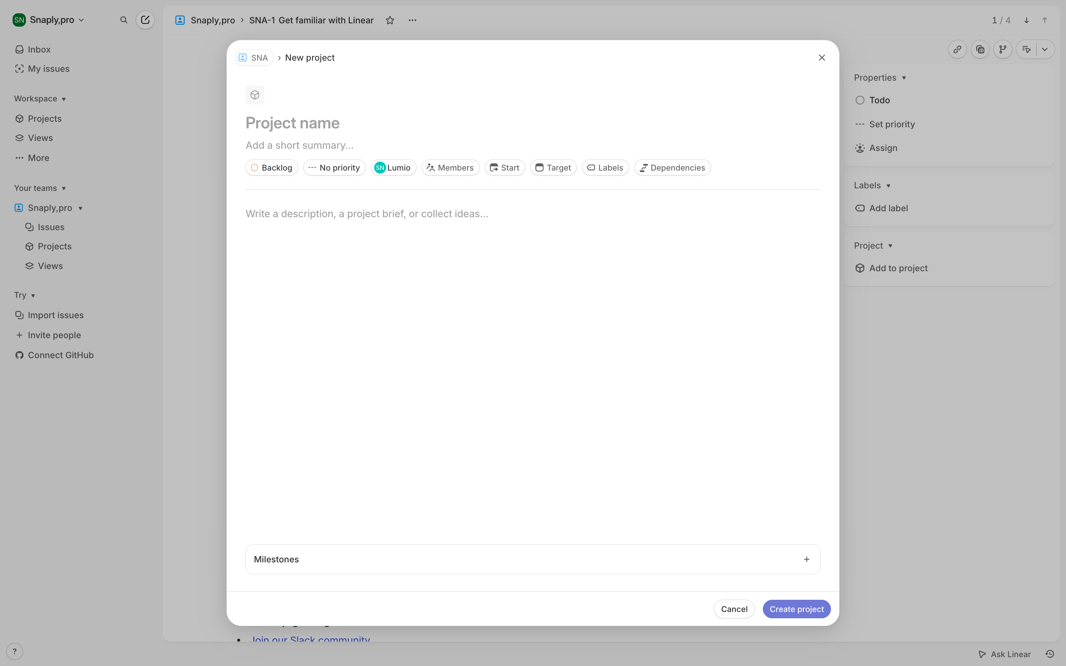Star the SNA-1 issue as favorite
The height and width of the screenshot is (666, 1066).
(390, 20)
